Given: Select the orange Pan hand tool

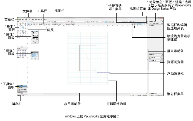Looking at the screenshot, I should (20, 23).
